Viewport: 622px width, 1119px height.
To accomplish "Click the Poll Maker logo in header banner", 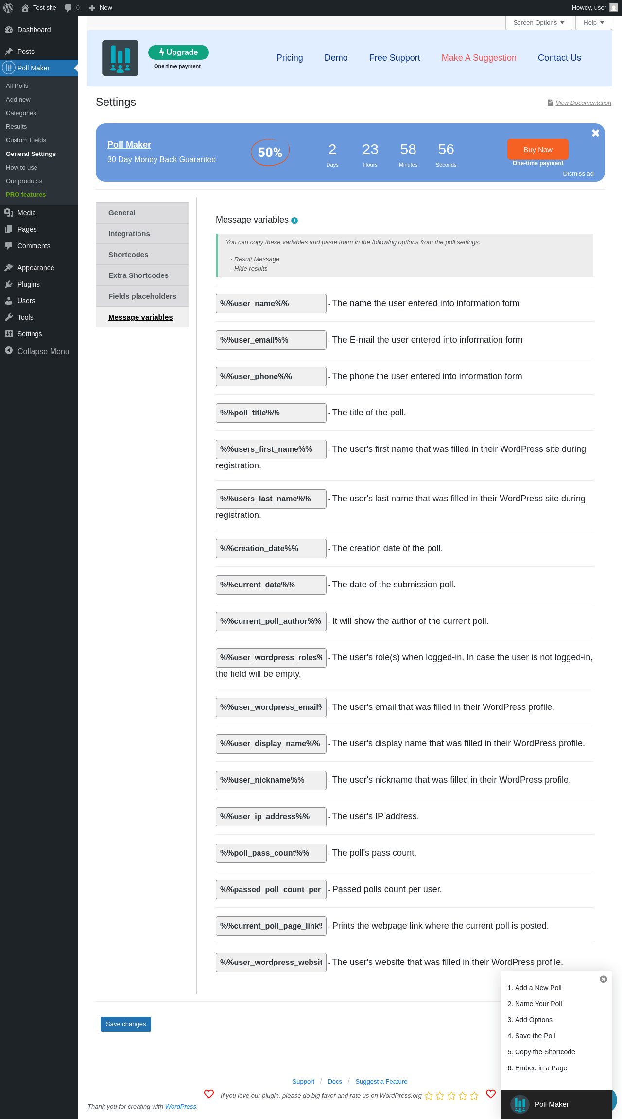I will [120, 58].
